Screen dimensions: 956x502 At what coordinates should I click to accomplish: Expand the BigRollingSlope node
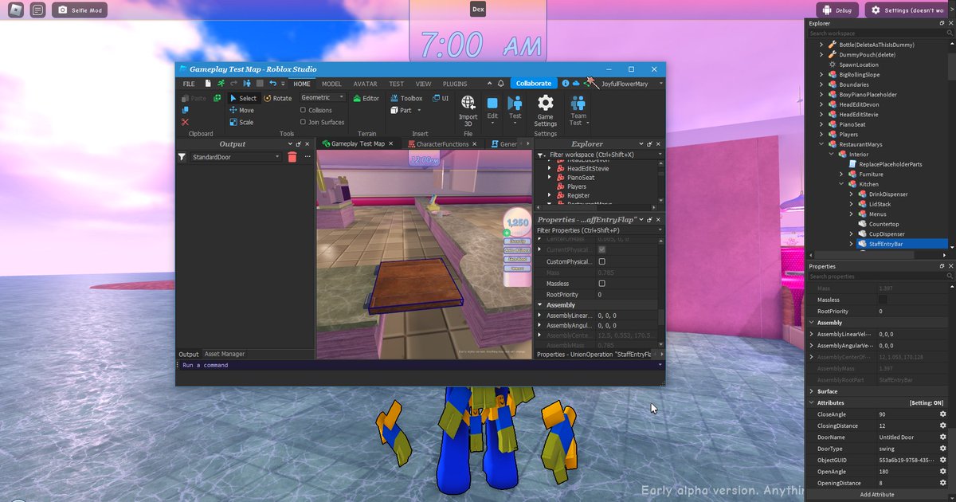[x=821, y=74]
